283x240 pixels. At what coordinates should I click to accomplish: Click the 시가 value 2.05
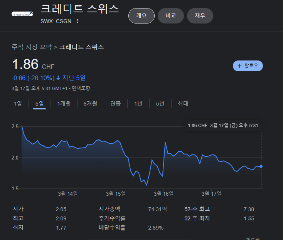(x=61, y=209)
